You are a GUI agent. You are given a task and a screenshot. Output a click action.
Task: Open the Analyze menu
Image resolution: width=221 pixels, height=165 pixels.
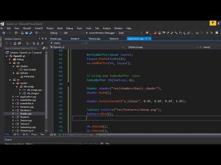[106, 28]
